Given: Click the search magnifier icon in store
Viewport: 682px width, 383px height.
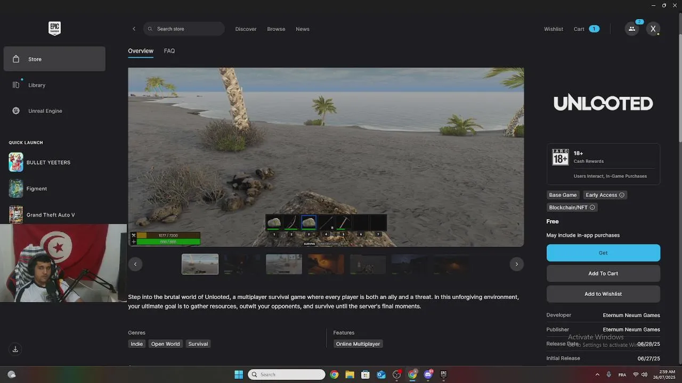Looking at the screenshot, I should (150, 29).
